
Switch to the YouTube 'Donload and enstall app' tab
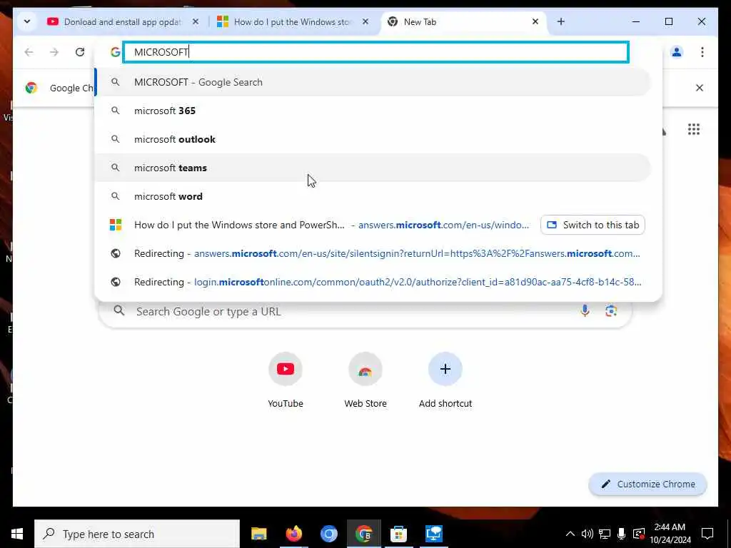(123, 22)
